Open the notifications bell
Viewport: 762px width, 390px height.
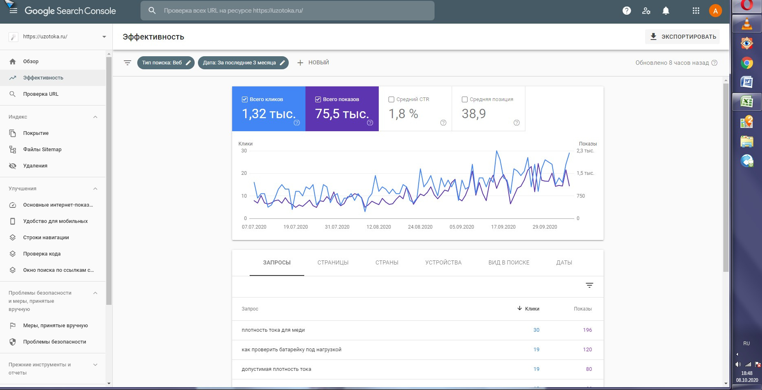pos(665,11)
